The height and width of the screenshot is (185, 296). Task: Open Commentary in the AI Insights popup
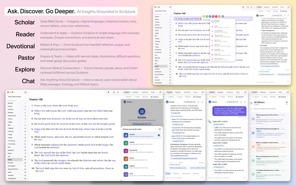(x=223, y=50)
